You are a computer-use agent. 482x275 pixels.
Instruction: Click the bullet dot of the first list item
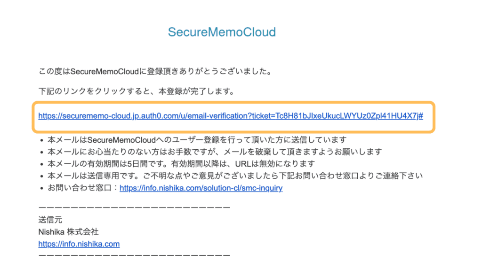(42, 140)
